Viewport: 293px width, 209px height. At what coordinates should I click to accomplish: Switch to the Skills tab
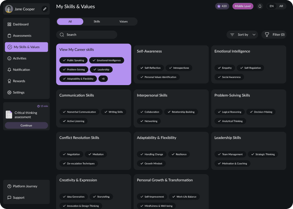click(96, 21)
